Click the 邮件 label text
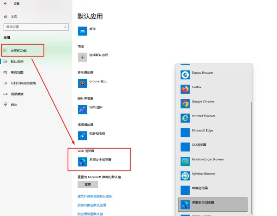This screenshot has height=216, width=277. pos(92,29)
